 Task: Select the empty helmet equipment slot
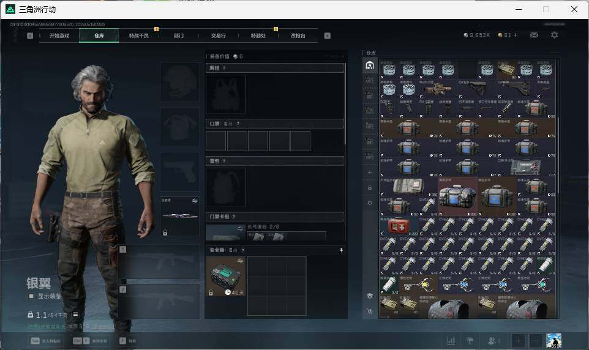(x=180, y=81)
